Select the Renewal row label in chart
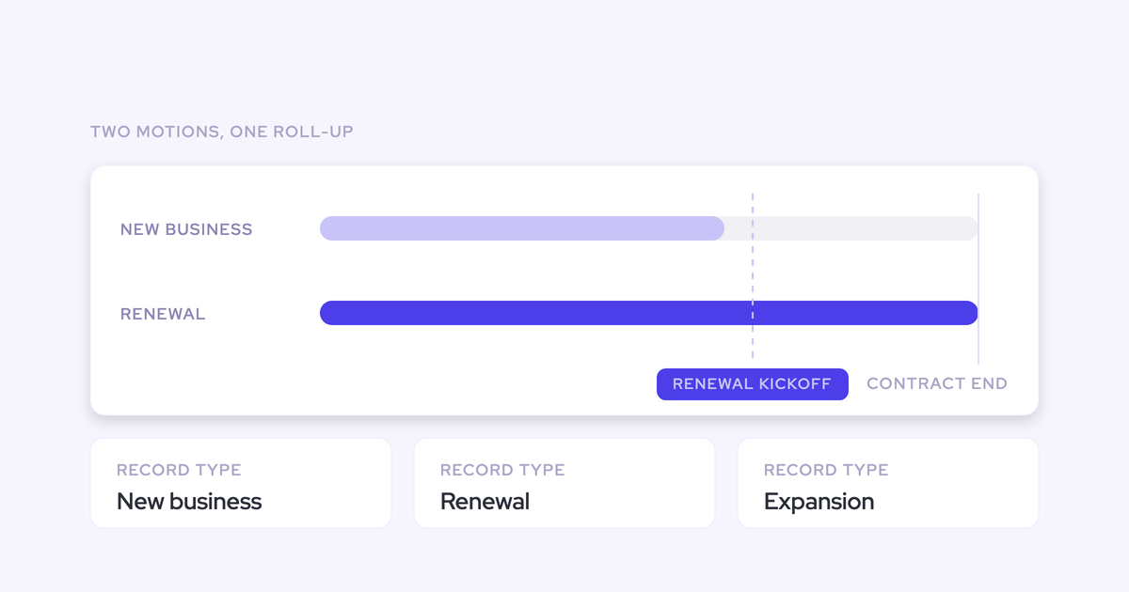Viewport: 1129px width, 592px height. (x=163, y=314)
